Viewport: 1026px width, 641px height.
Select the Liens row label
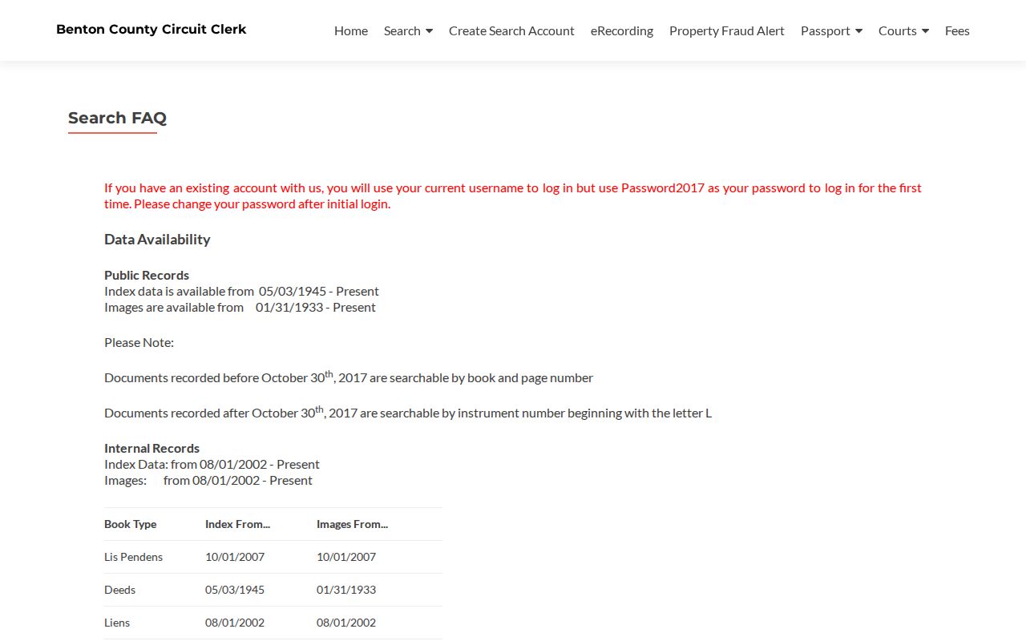pos(117,623)
